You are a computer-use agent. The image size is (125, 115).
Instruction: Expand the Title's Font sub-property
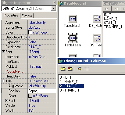click(6, 101)
